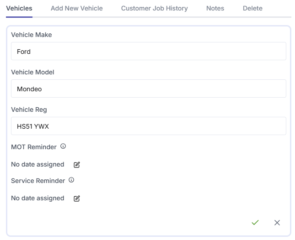Image resolution: width=295 pixels, height=240 pixels.
Task: Click the Vehicle Make field containing Ford
Action: coord(148,52)
